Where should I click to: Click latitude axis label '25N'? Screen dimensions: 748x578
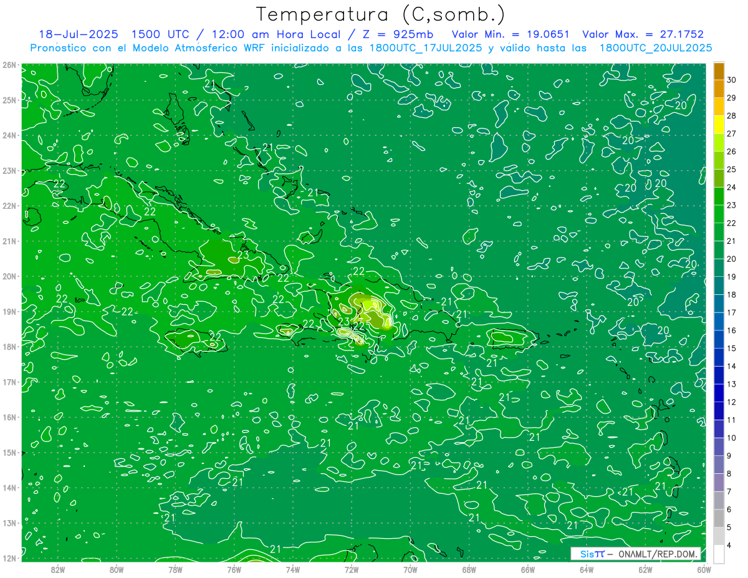(x=9, y=100)
